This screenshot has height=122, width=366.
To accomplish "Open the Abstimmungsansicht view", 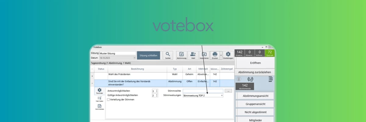I will pyautogui.click(x=255, y=96).
